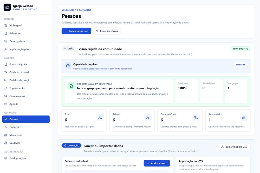The image size is (260, 173).
Task: Click the people icon in the Total card
Action: [x=100, y=117]
